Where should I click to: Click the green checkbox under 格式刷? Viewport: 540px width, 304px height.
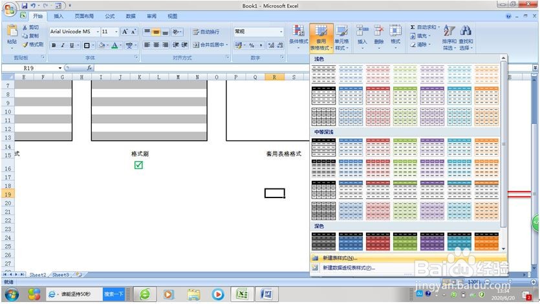click(138, 165)
